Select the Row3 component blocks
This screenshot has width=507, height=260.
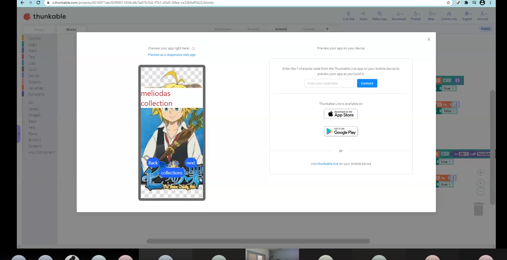33,134
